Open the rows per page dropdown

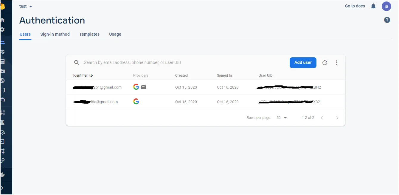pos(282,118)
